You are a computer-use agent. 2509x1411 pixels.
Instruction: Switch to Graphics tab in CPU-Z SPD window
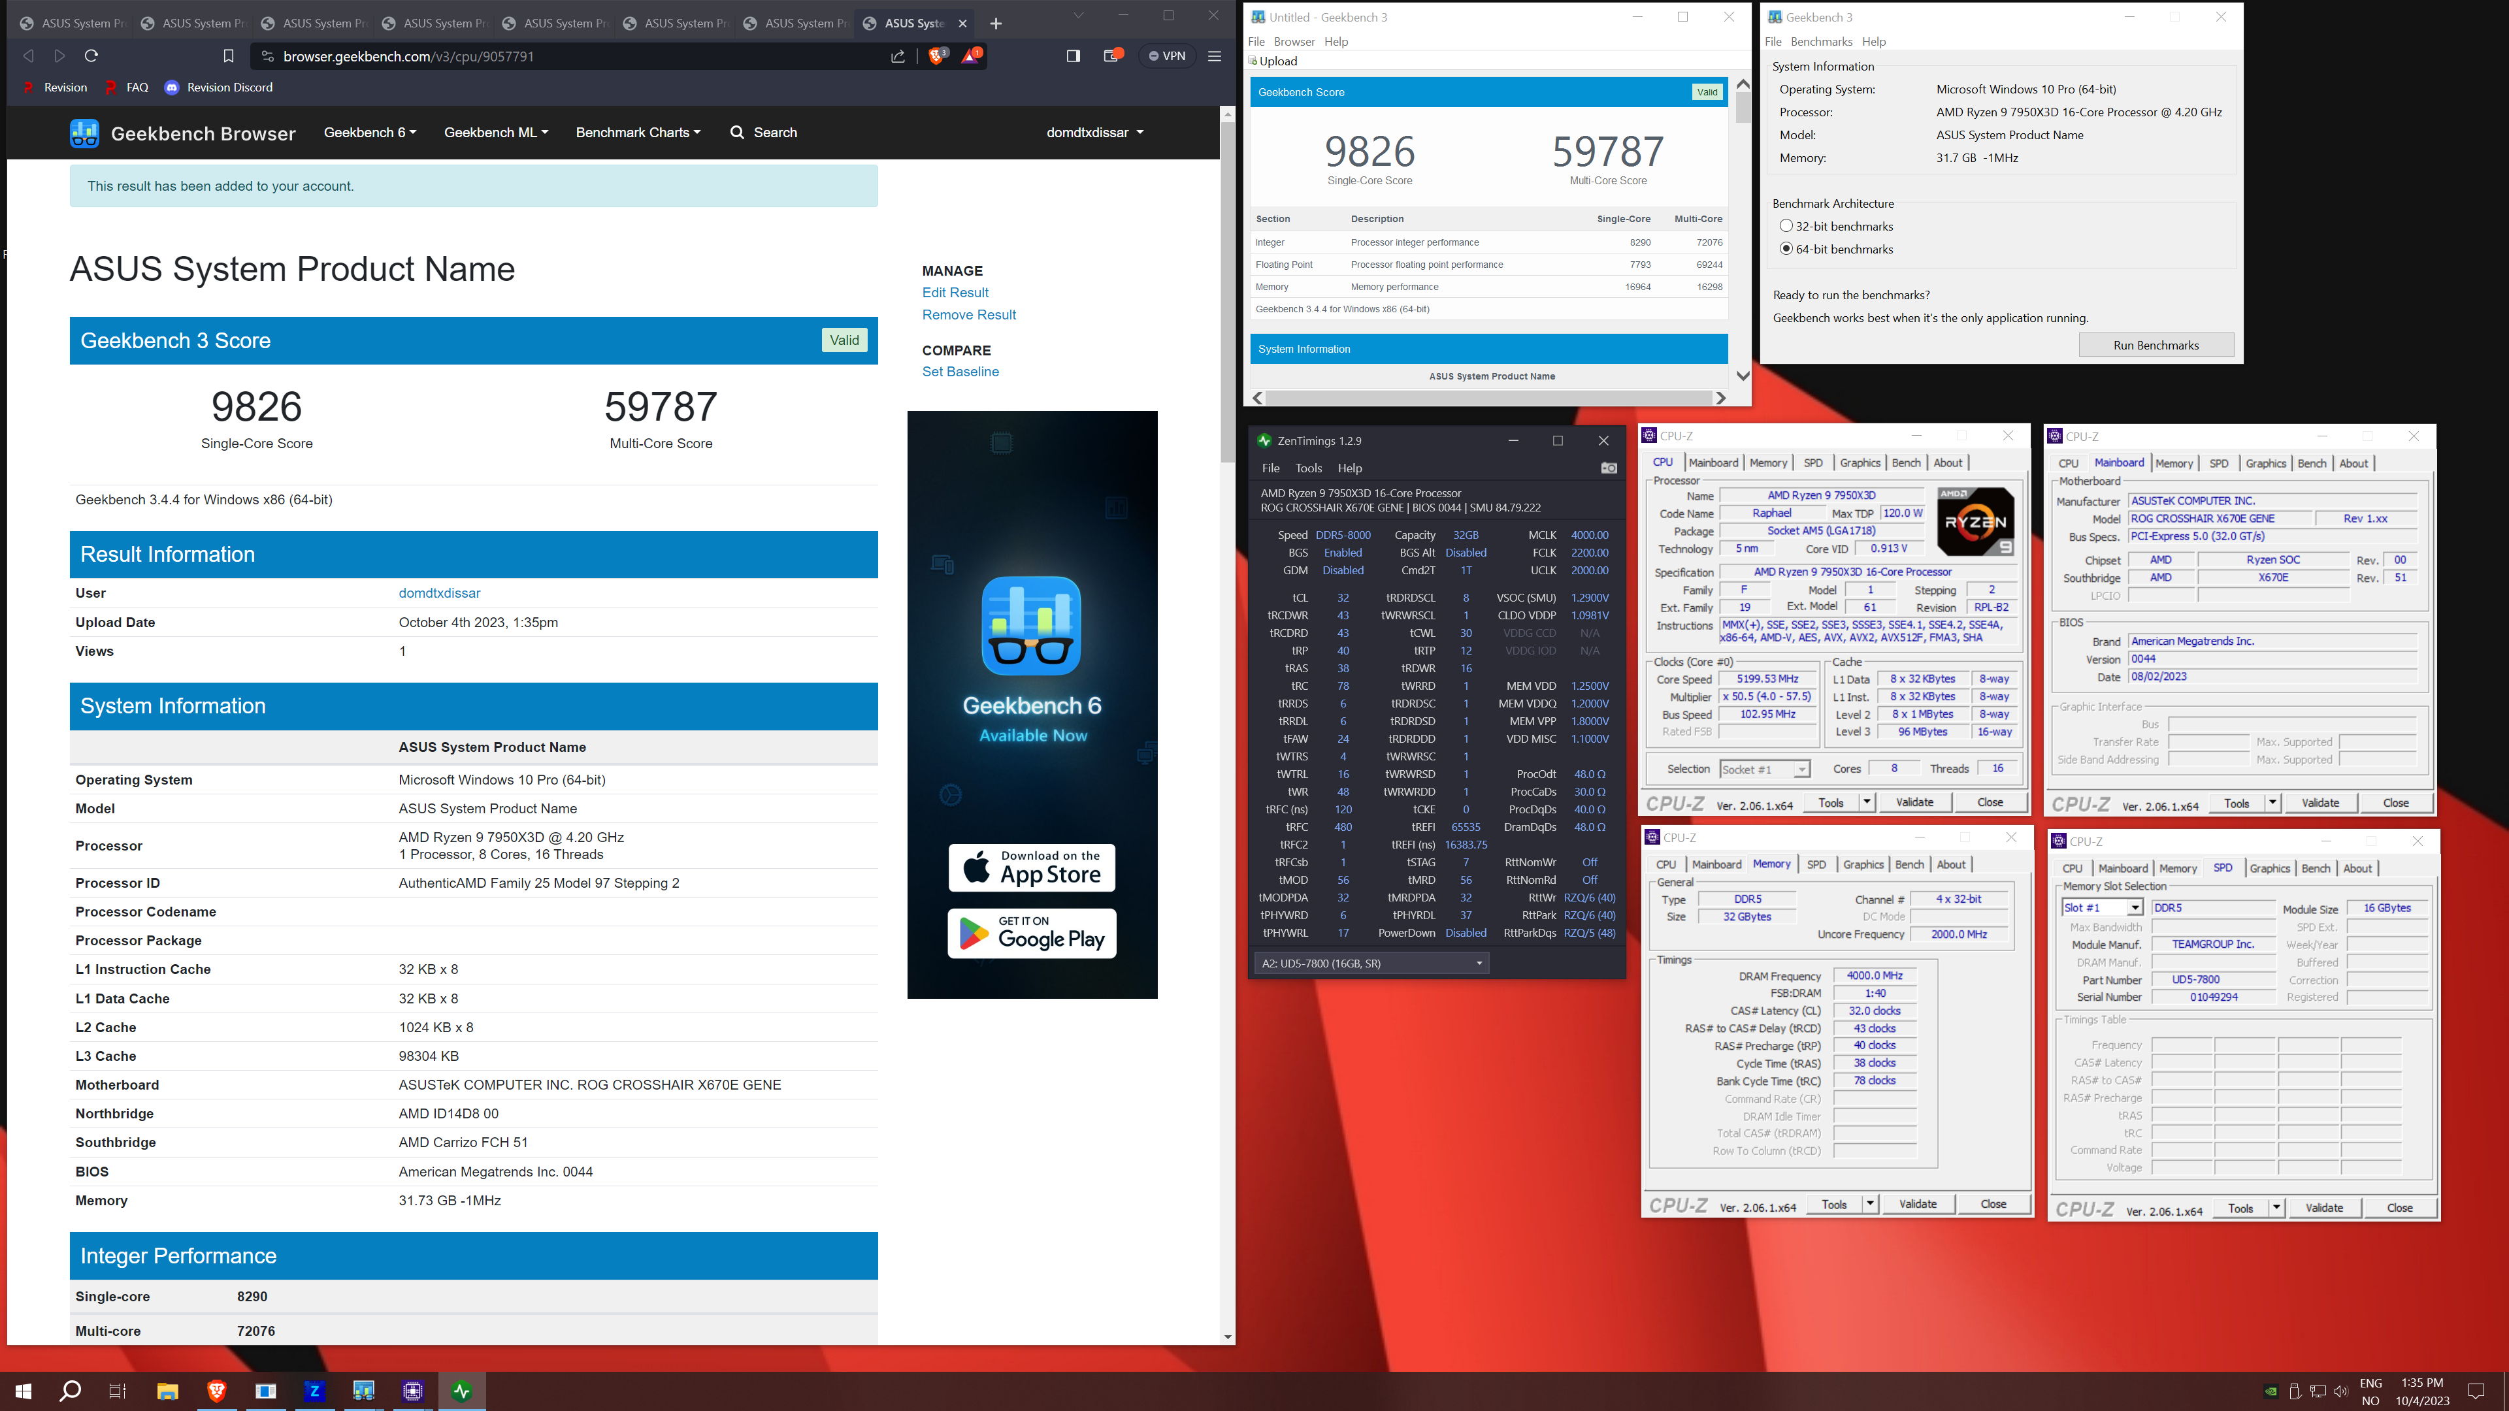(x=2269, y=869)
